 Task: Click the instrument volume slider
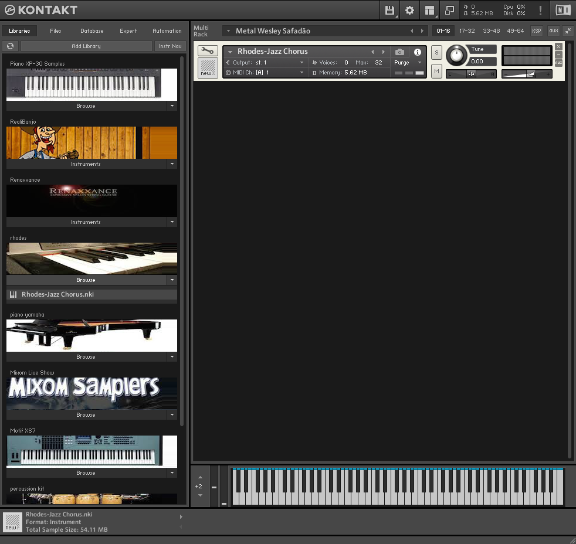527,74
